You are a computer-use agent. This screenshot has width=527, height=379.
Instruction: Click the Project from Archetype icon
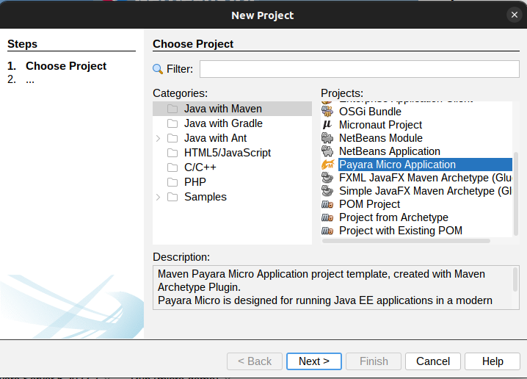327,217
